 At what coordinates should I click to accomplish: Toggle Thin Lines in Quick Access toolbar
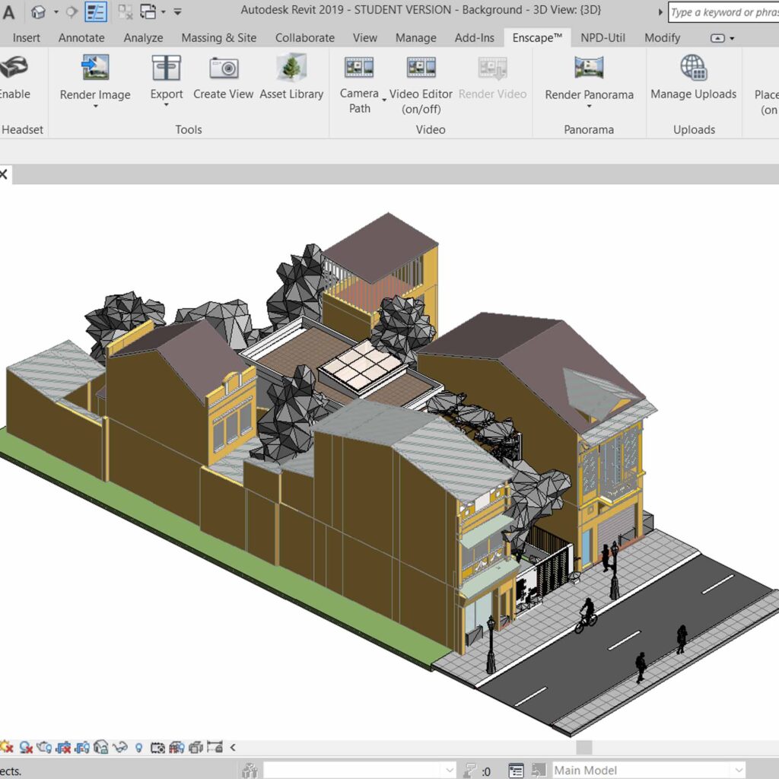click(95, 11)
